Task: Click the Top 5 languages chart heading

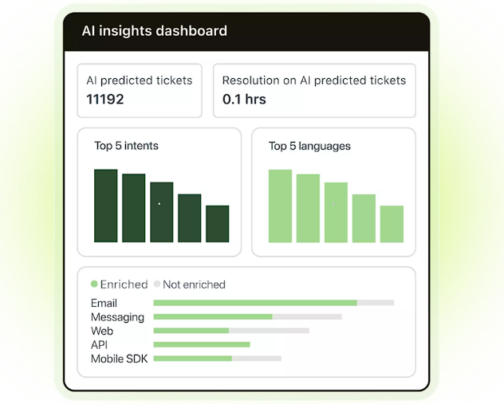Action: point(309,146)
